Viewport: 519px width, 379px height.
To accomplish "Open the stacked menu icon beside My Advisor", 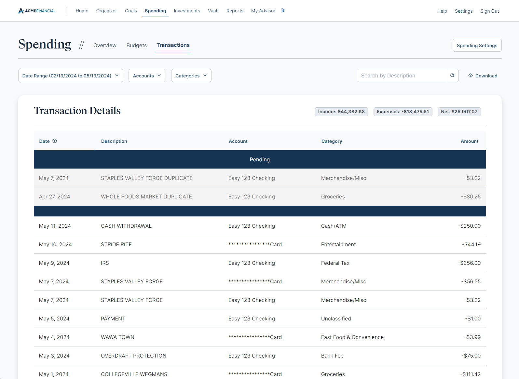I will pos(283,11).
